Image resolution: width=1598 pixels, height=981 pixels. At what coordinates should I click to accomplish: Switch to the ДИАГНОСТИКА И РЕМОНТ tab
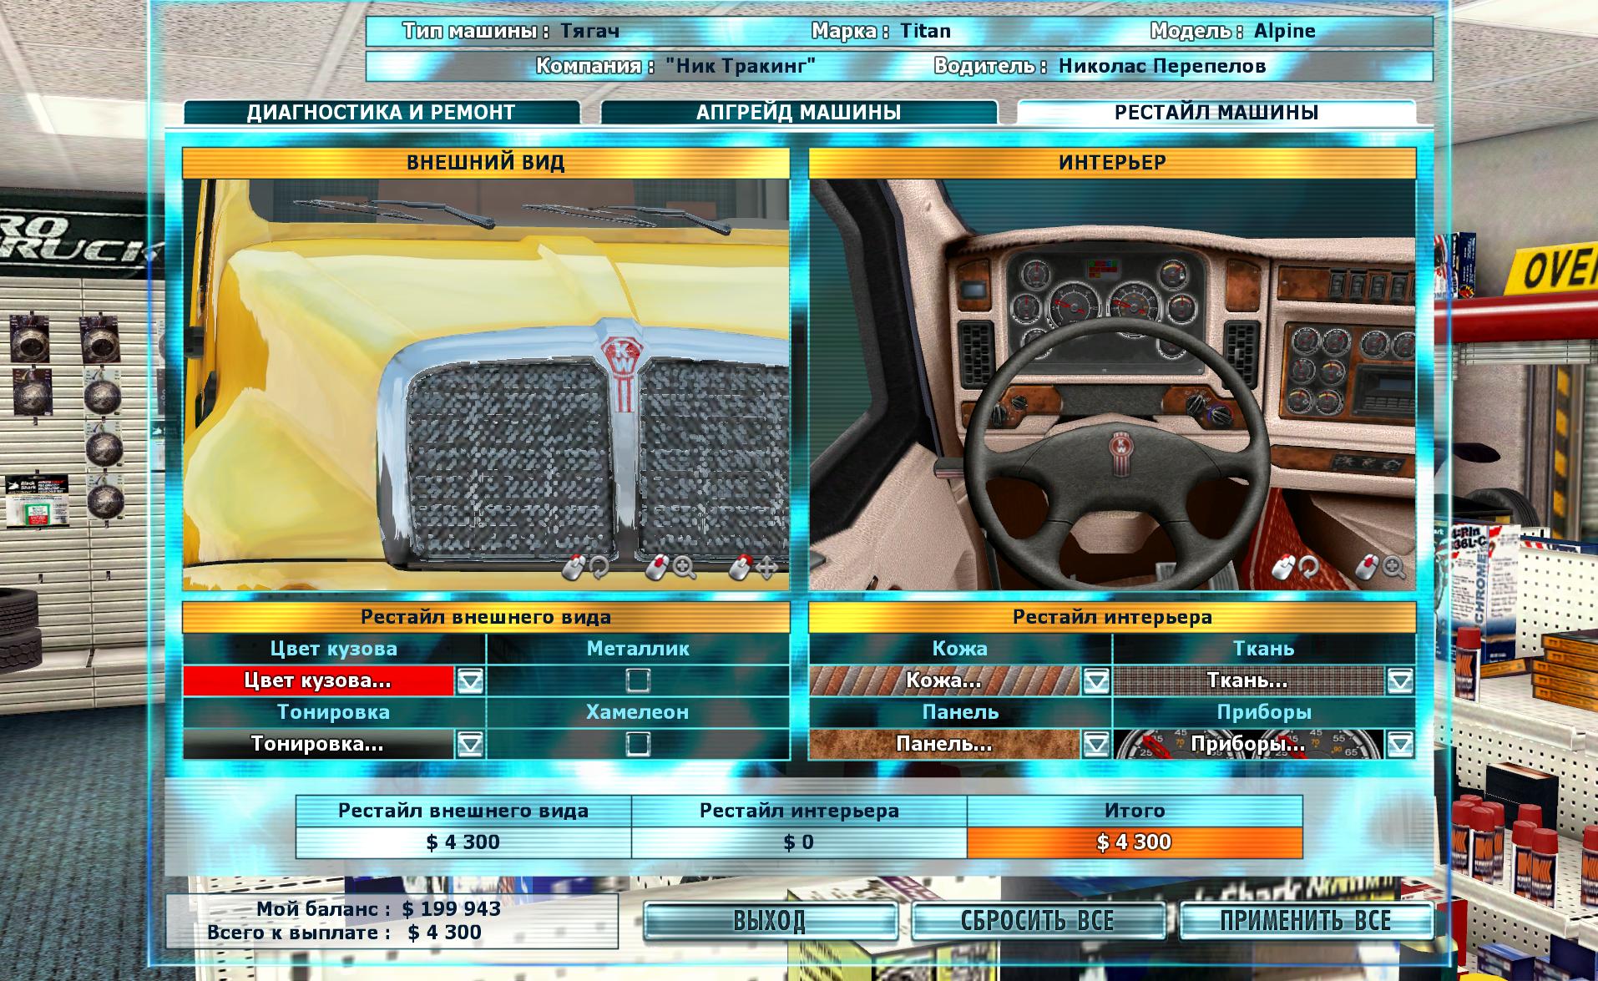[382, 113]
